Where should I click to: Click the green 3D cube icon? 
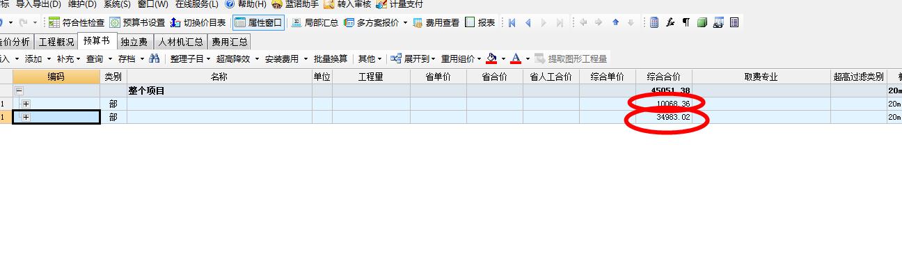[702, 22]
